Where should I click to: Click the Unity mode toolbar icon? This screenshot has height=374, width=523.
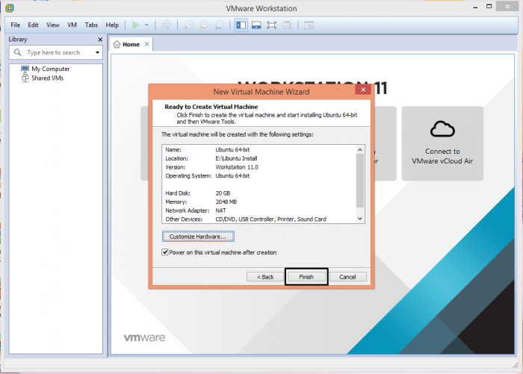tap(287, 25)
